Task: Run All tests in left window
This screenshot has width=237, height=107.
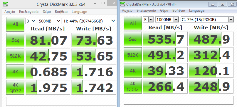Action: pyautogui.click(x=15, y=24)
